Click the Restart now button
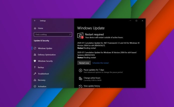174x107 pixels. [x=84, y=63]
